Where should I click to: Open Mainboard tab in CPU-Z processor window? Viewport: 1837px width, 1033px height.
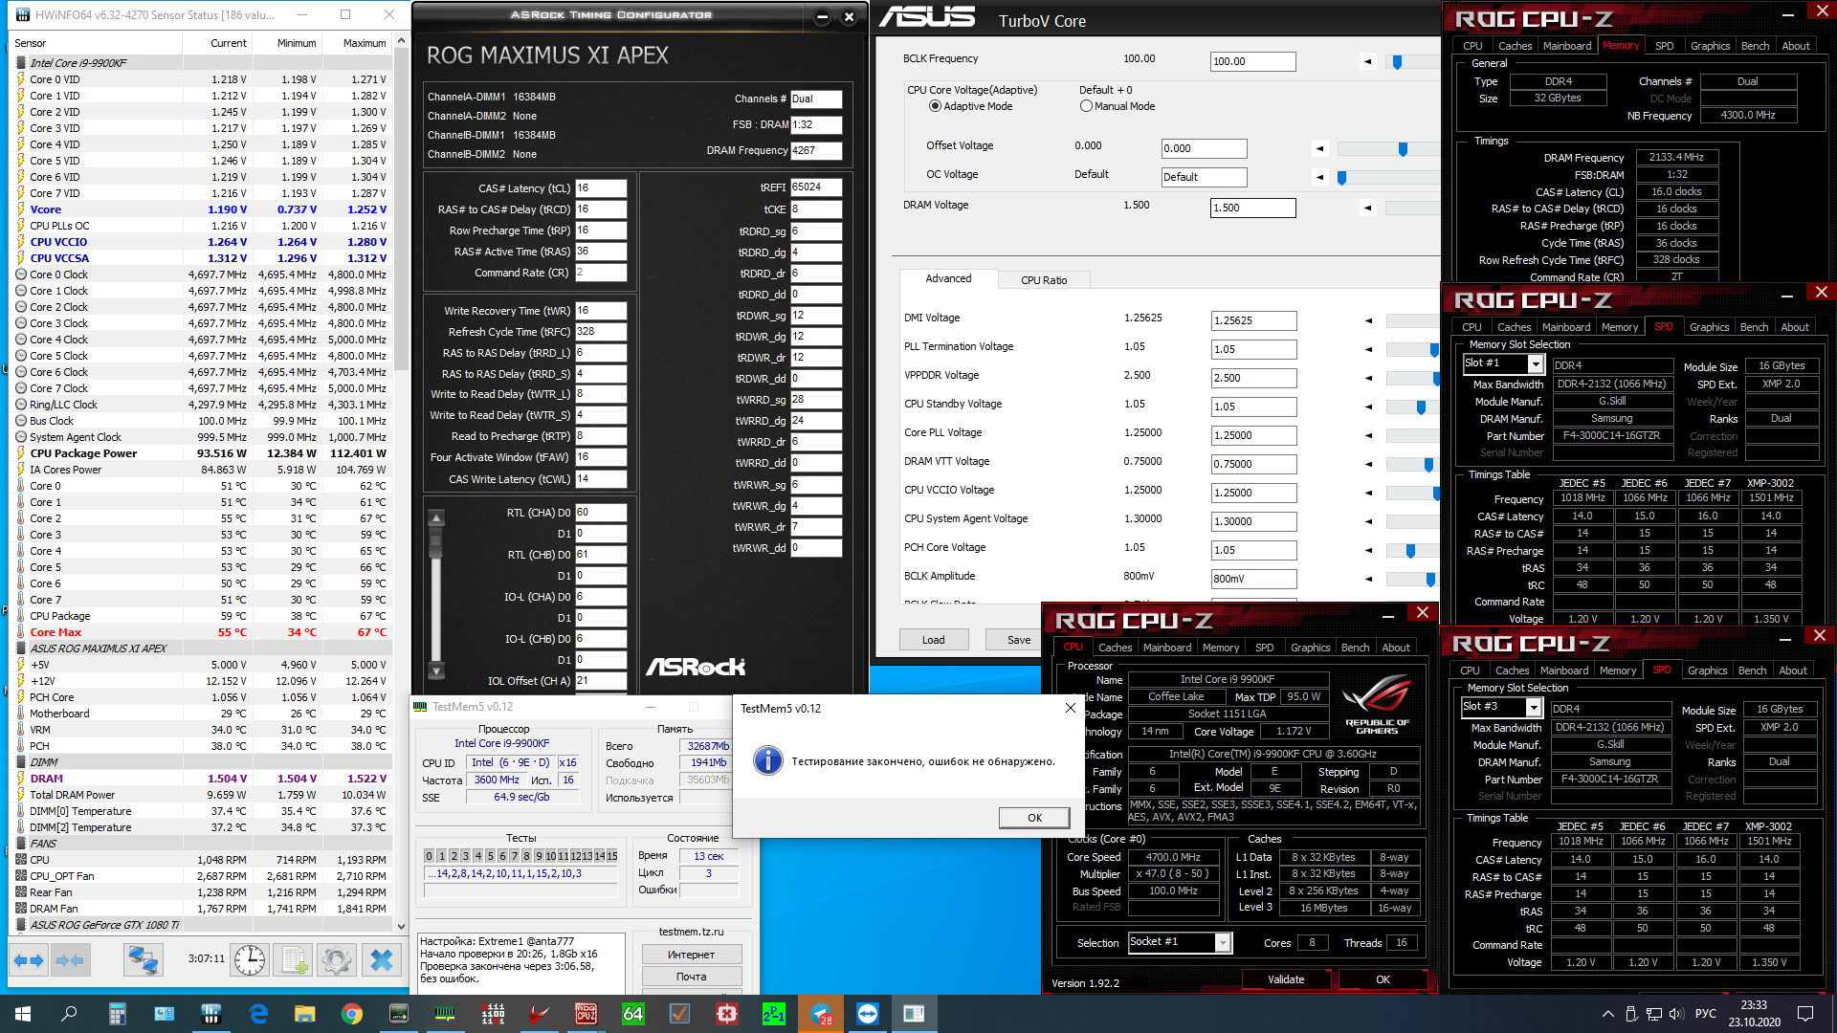pyautogui.click(x=1167, y=648)
